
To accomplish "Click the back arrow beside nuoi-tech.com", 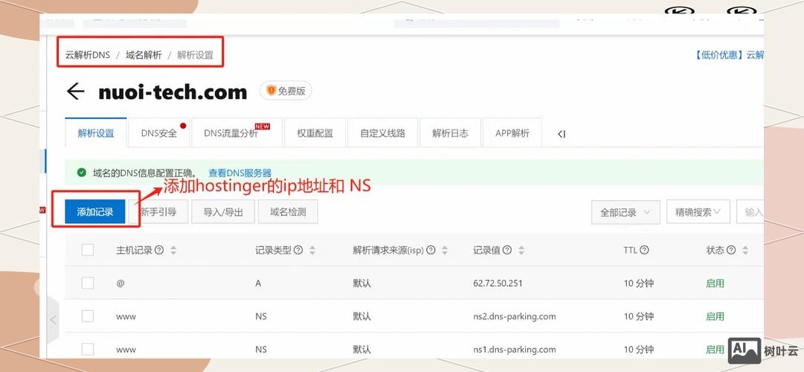I will point(75,92).
